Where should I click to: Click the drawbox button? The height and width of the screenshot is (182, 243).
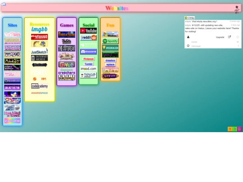click(x=110, y=60)
